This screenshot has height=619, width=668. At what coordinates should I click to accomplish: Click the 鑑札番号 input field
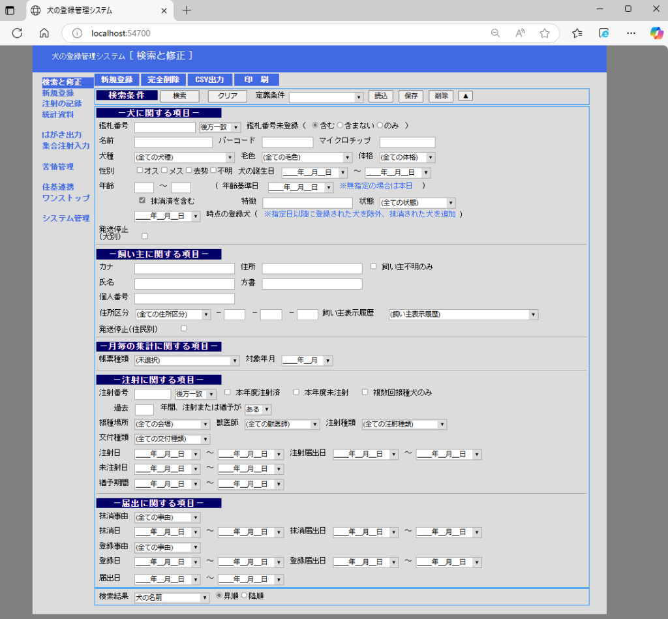tap(164, 127)
